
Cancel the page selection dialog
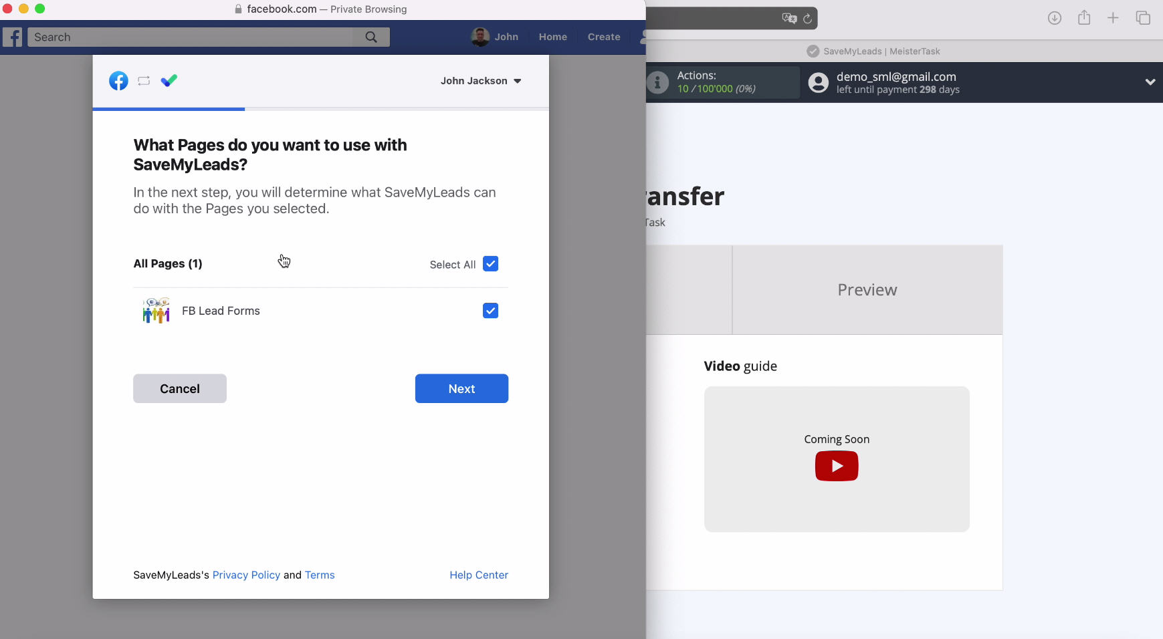click(x=180, y=388)
